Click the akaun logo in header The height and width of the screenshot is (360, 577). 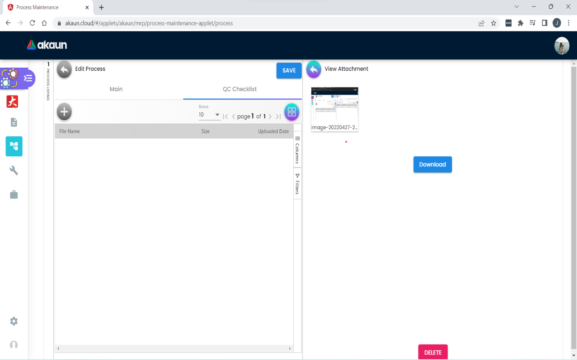click(47, 45)
